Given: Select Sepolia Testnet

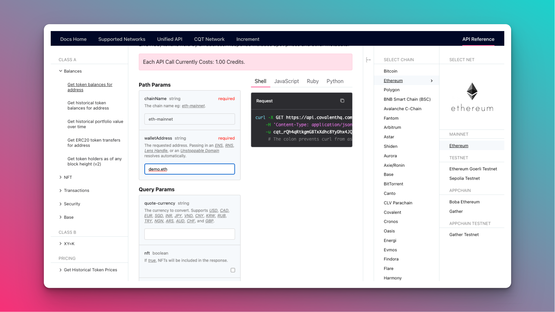Looking at the screenshot, I should (464, 179).
